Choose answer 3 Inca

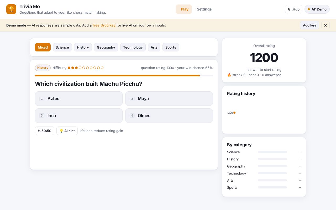(79, 115)
